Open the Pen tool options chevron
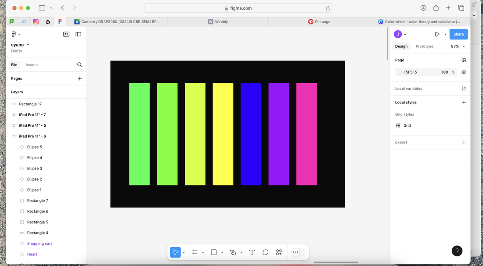 [241, 252]
